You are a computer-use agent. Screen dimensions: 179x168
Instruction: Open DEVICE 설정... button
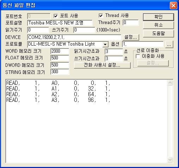click(131, 37)
